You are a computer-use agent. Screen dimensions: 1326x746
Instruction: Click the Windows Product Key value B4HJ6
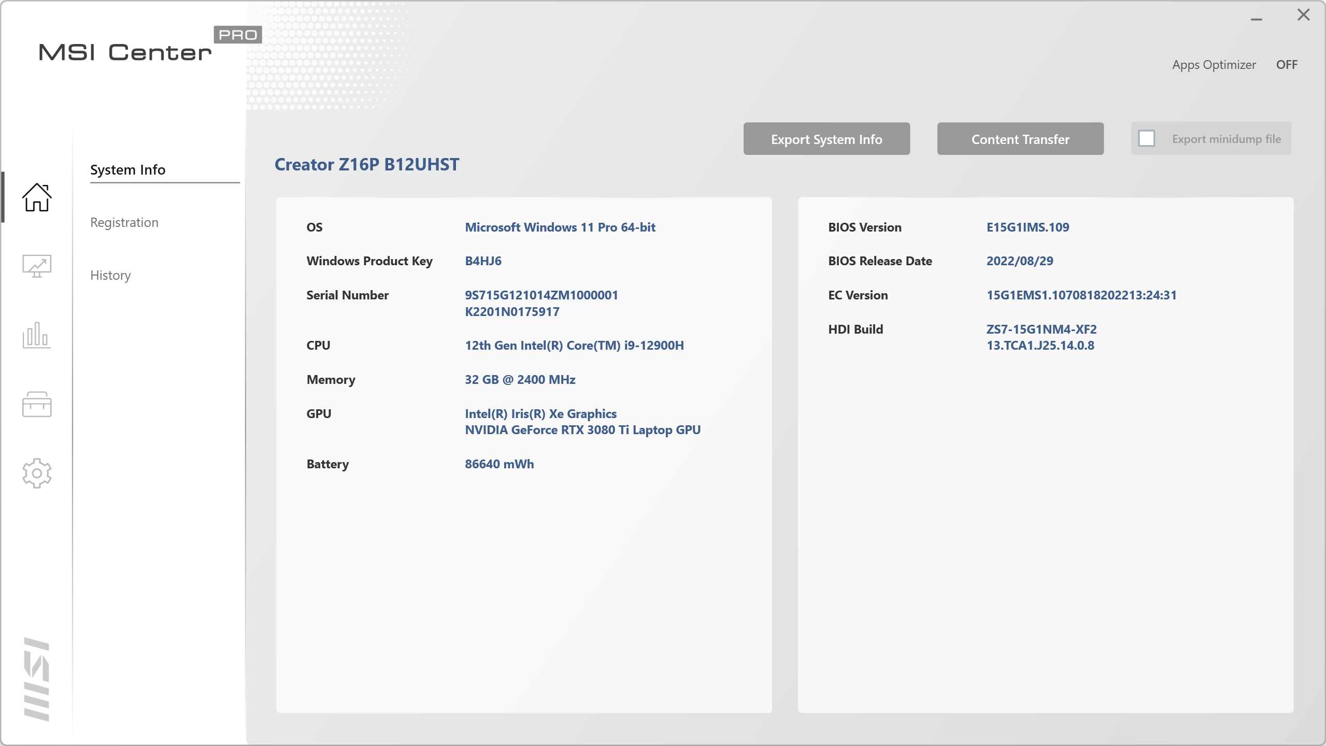[483, 261]
